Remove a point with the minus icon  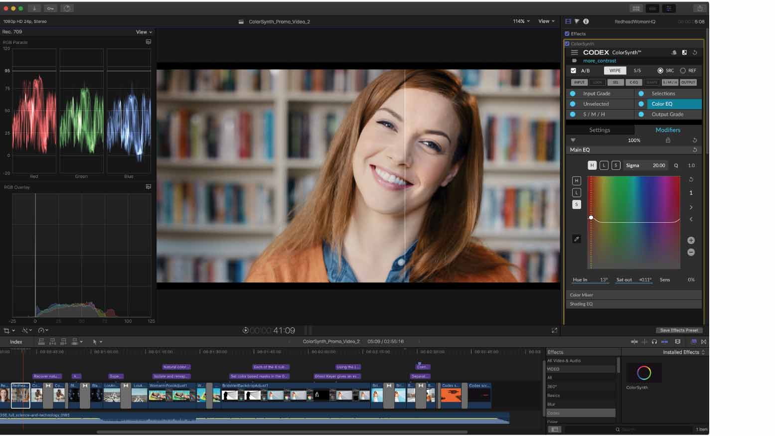[x=691, y=252]
